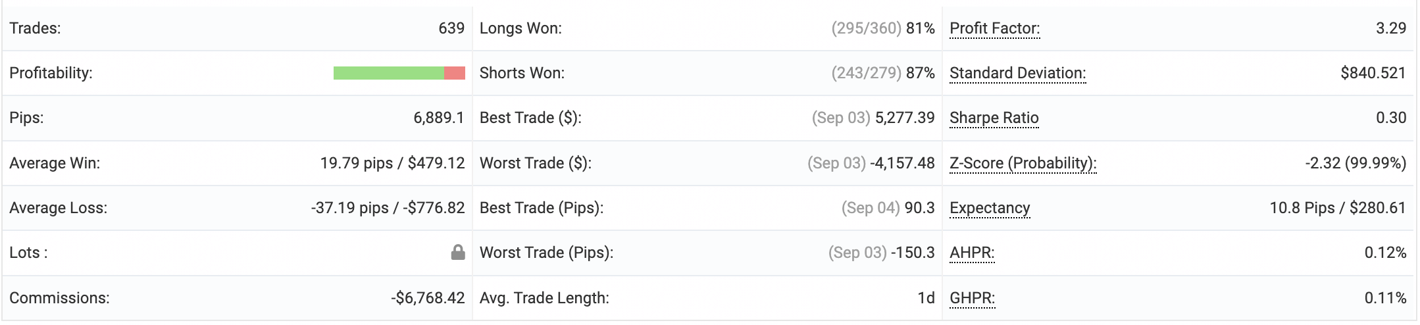The height and width of the screenshot is (325, 1420).
Task: Click the Avg. Trade Length value 1d
Action: [926, 298]
